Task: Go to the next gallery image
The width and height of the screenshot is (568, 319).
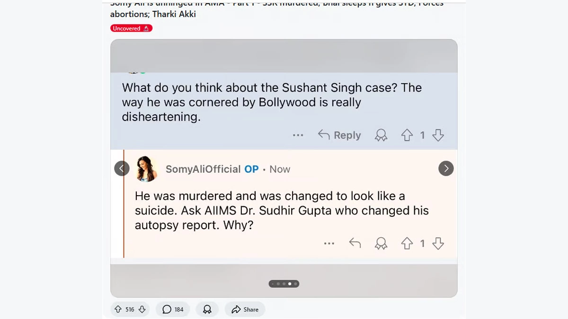Action: [446, 168]
